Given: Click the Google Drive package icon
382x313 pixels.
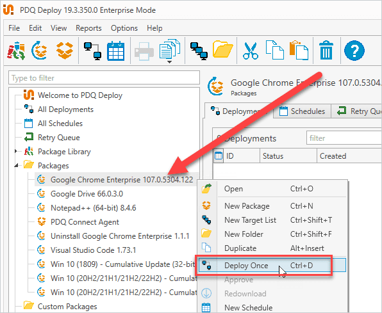Looking at the screenshot, I should pyautogui.click(x=42, y=194).
